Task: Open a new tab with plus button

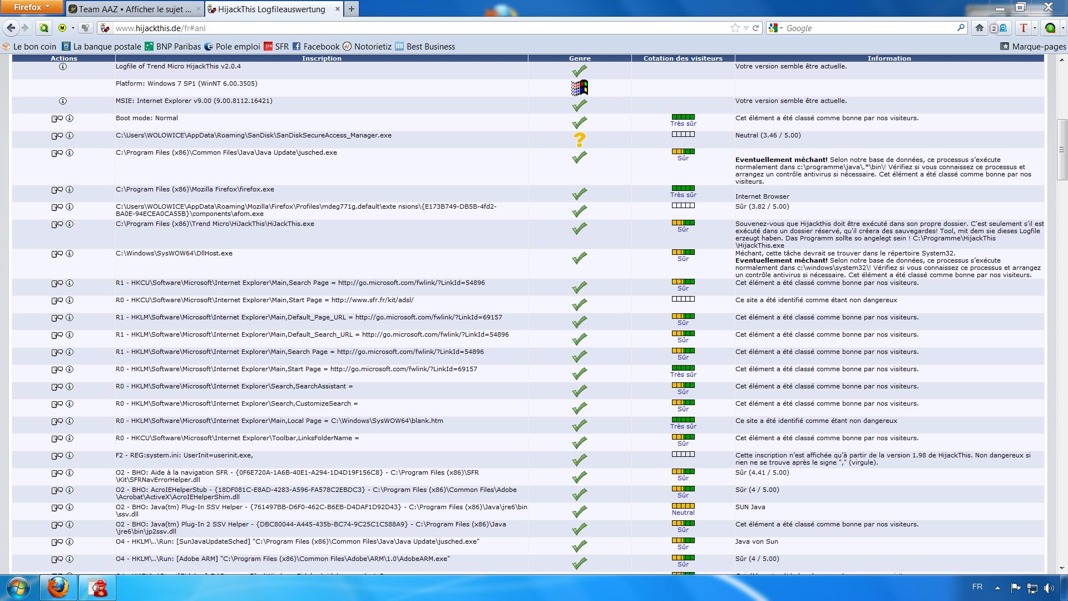Action: pyautogui.click(x=352, y=9)
